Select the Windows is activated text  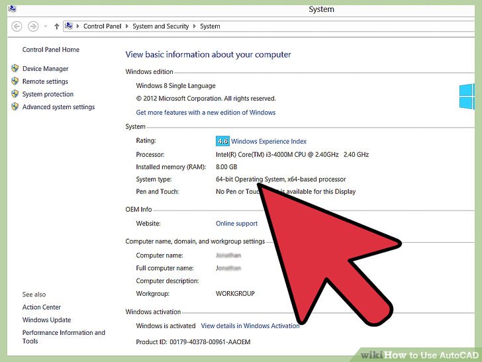[166, 326]
